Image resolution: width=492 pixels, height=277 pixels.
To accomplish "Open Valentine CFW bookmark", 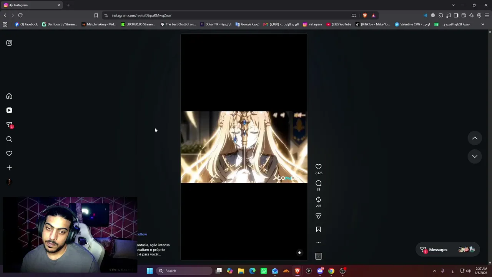I will (412, 24).
